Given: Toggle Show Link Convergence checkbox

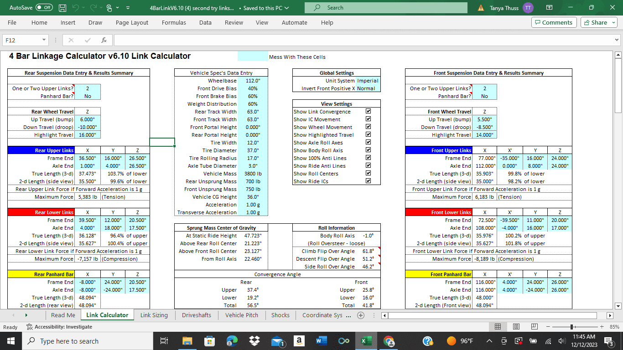Looking at the screenshot, I should pyautogui.click(x=369, y=111).
